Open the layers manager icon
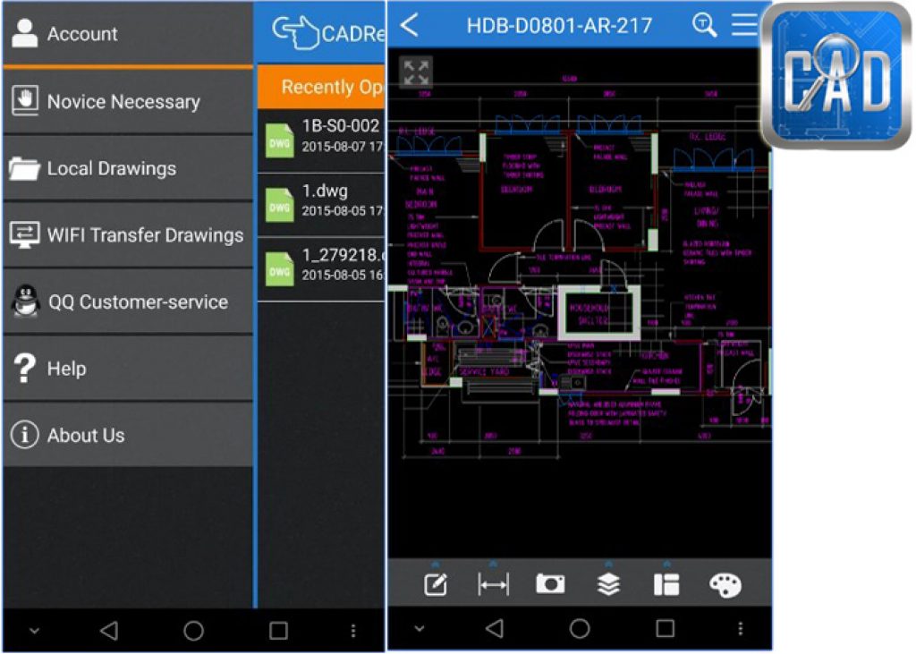916x654 pixels. point(611,584)
